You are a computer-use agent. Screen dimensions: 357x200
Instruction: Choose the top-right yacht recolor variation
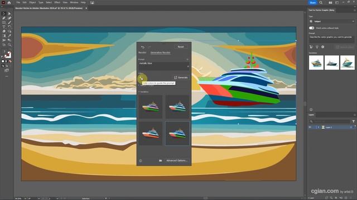pyautogui.click(x=177, y=107)
